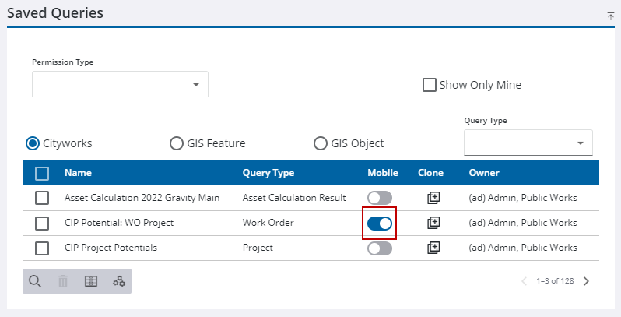Viewport: 621px width, 317px height.
Task: Check the Show Only Mine checkbox
Action: point(430,85)
